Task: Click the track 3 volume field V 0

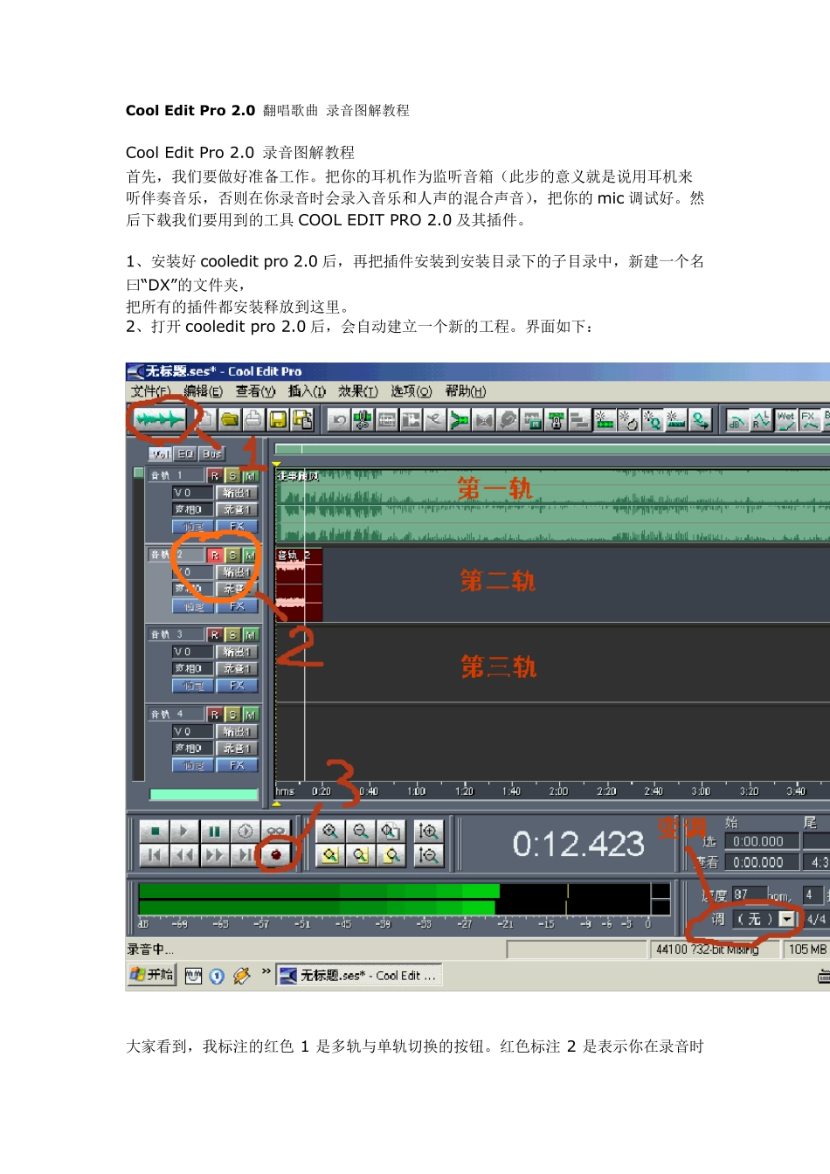Action: point(193,652)
